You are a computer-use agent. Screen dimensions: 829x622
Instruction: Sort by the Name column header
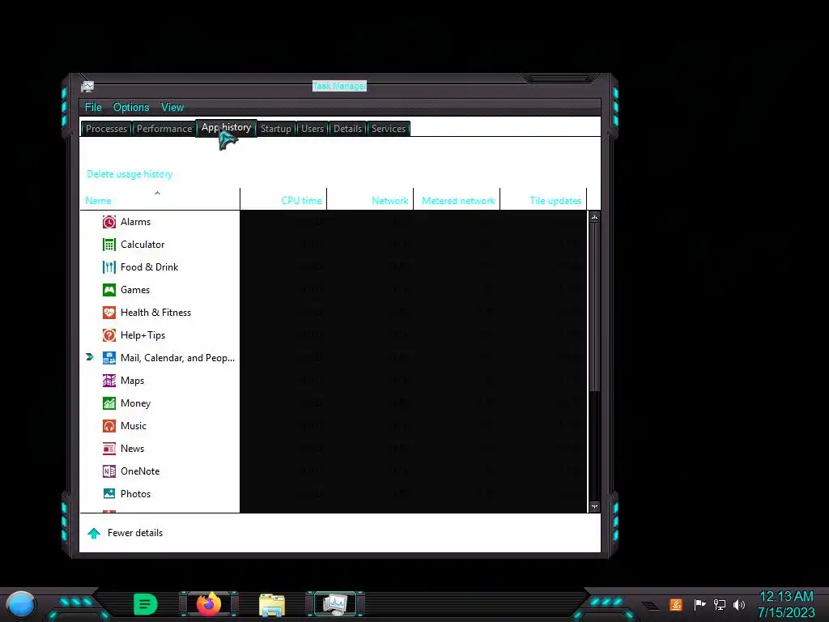click(159, 201)
